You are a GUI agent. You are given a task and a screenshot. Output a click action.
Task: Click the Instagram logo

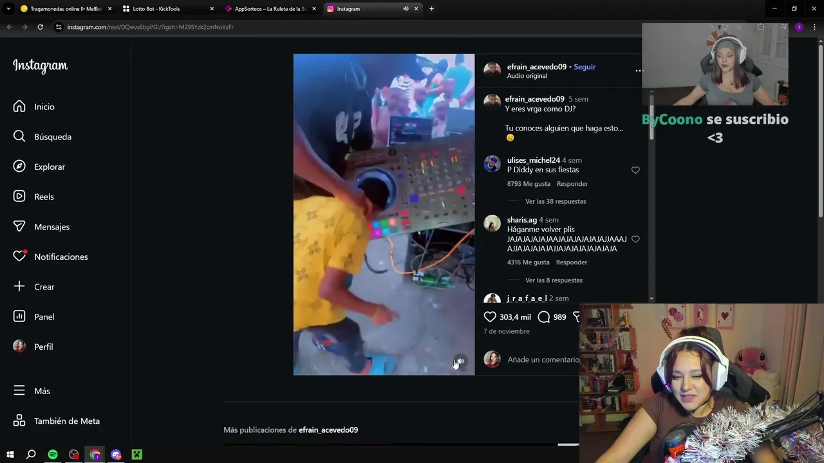pos(41,66)
